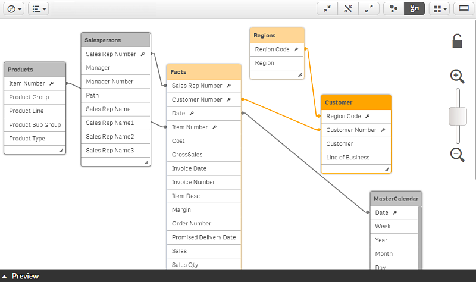
Task: Open the layout grid dropdown
Action: (439, 9)
